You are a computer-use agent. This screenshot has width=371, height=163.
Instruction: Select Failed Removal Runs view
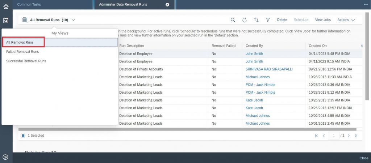coord(60,52)
